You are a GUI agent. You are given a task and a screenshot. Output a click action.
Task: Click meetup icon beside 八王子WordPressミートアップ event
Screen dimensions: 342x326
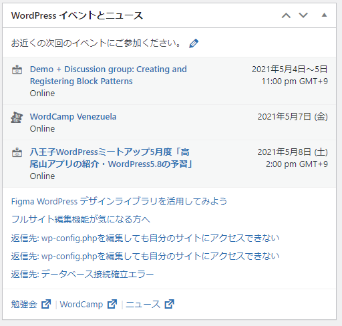tap(17, 152)
